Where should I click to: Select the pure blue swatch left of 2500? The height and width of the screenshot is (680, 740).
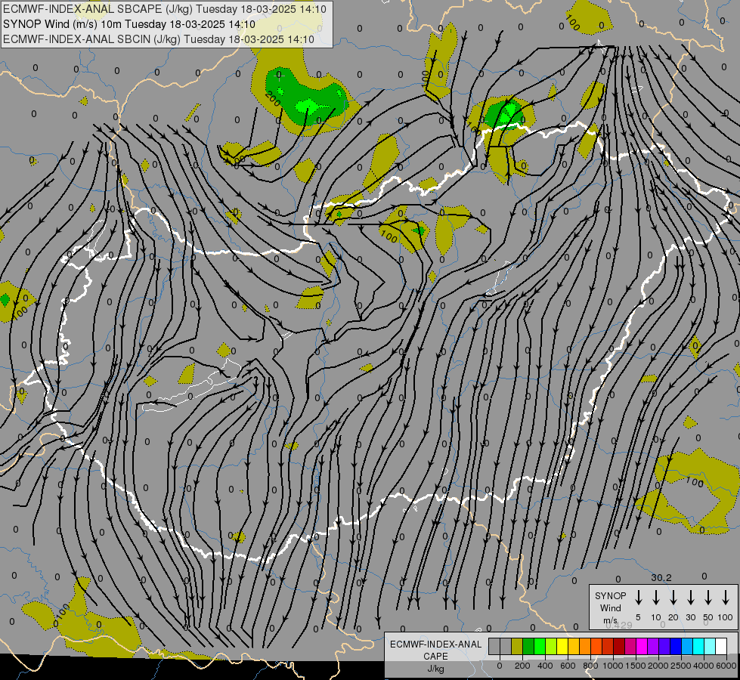pyautogui.click(x=675, y=646)
